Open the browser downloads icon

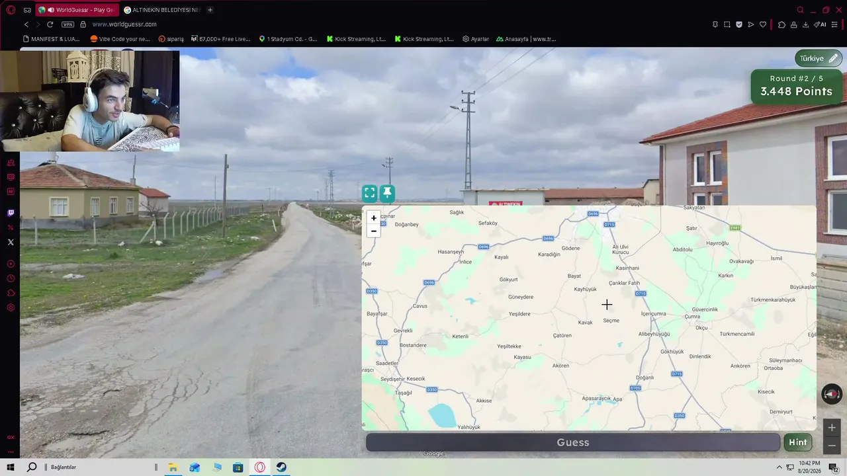805,24
